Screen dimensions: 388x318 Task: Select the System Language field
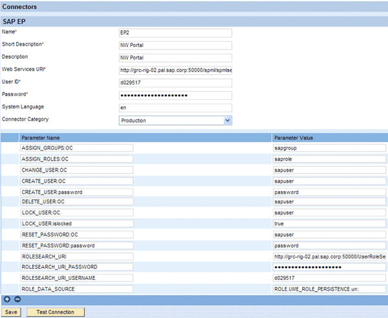175,107
